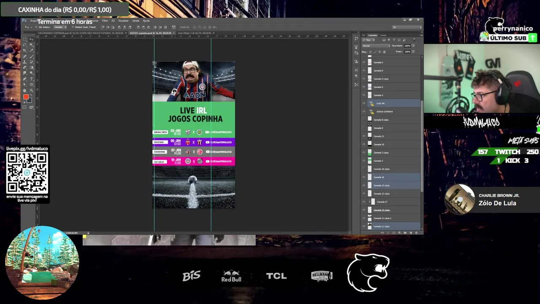Click the new group folder icon
The image size is (540, 304).
pyautogui.click(x=405, y=233)
